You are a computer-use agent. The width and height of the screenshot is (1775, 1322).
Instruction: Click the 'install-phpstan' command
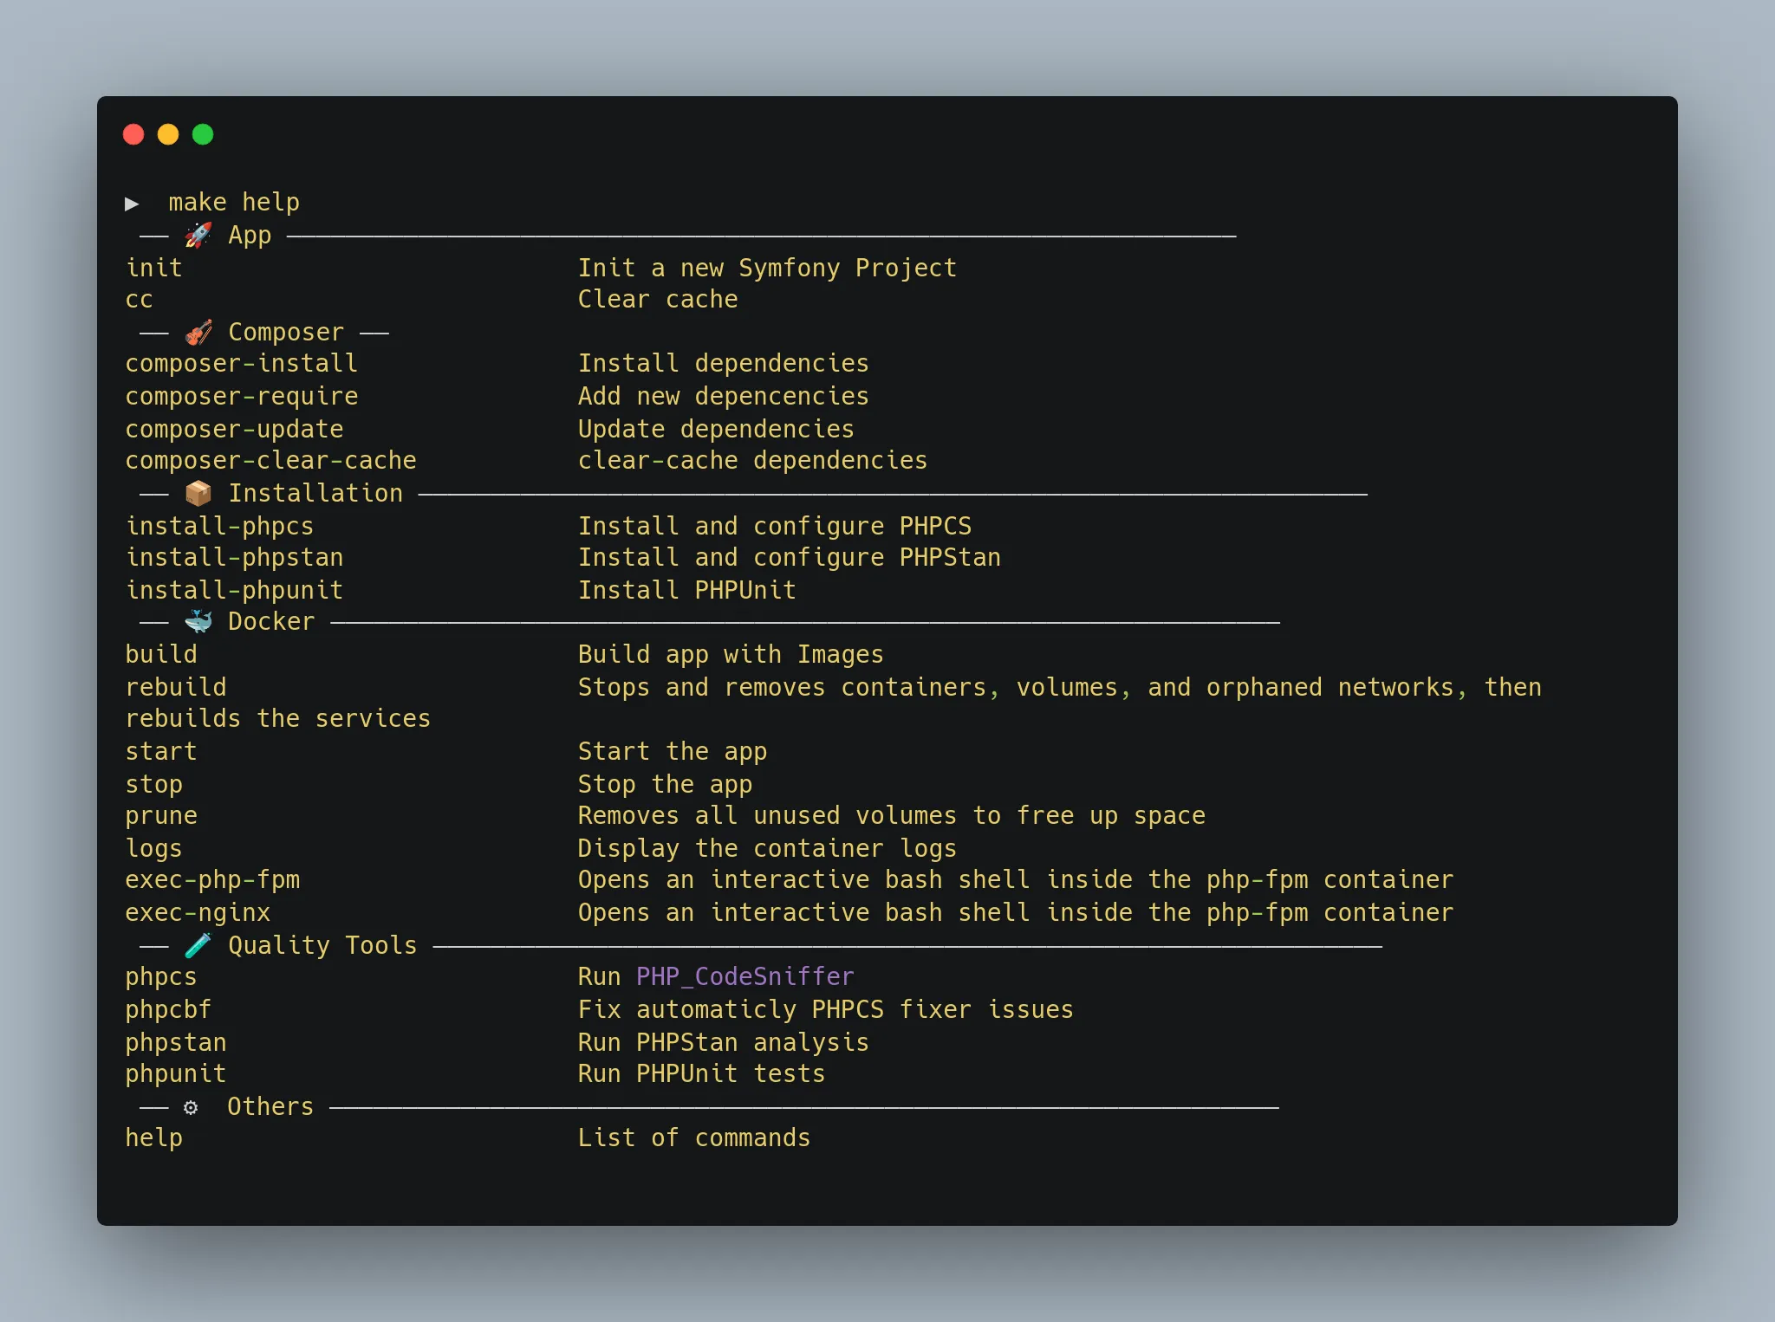(235, 558)
